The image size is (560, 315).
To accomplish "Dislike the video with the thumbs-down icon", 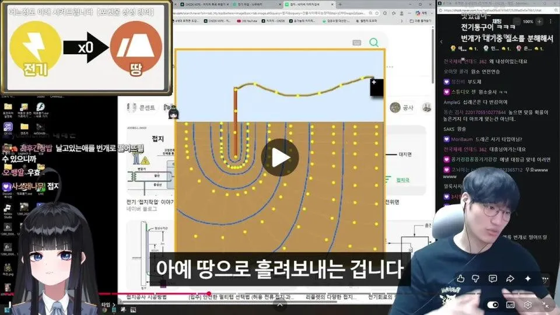I will 475,279.
